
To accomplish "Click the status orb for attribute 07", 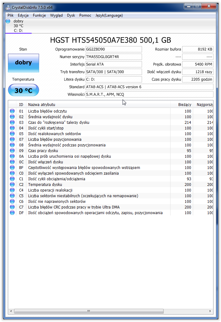I will click(12, 139).
